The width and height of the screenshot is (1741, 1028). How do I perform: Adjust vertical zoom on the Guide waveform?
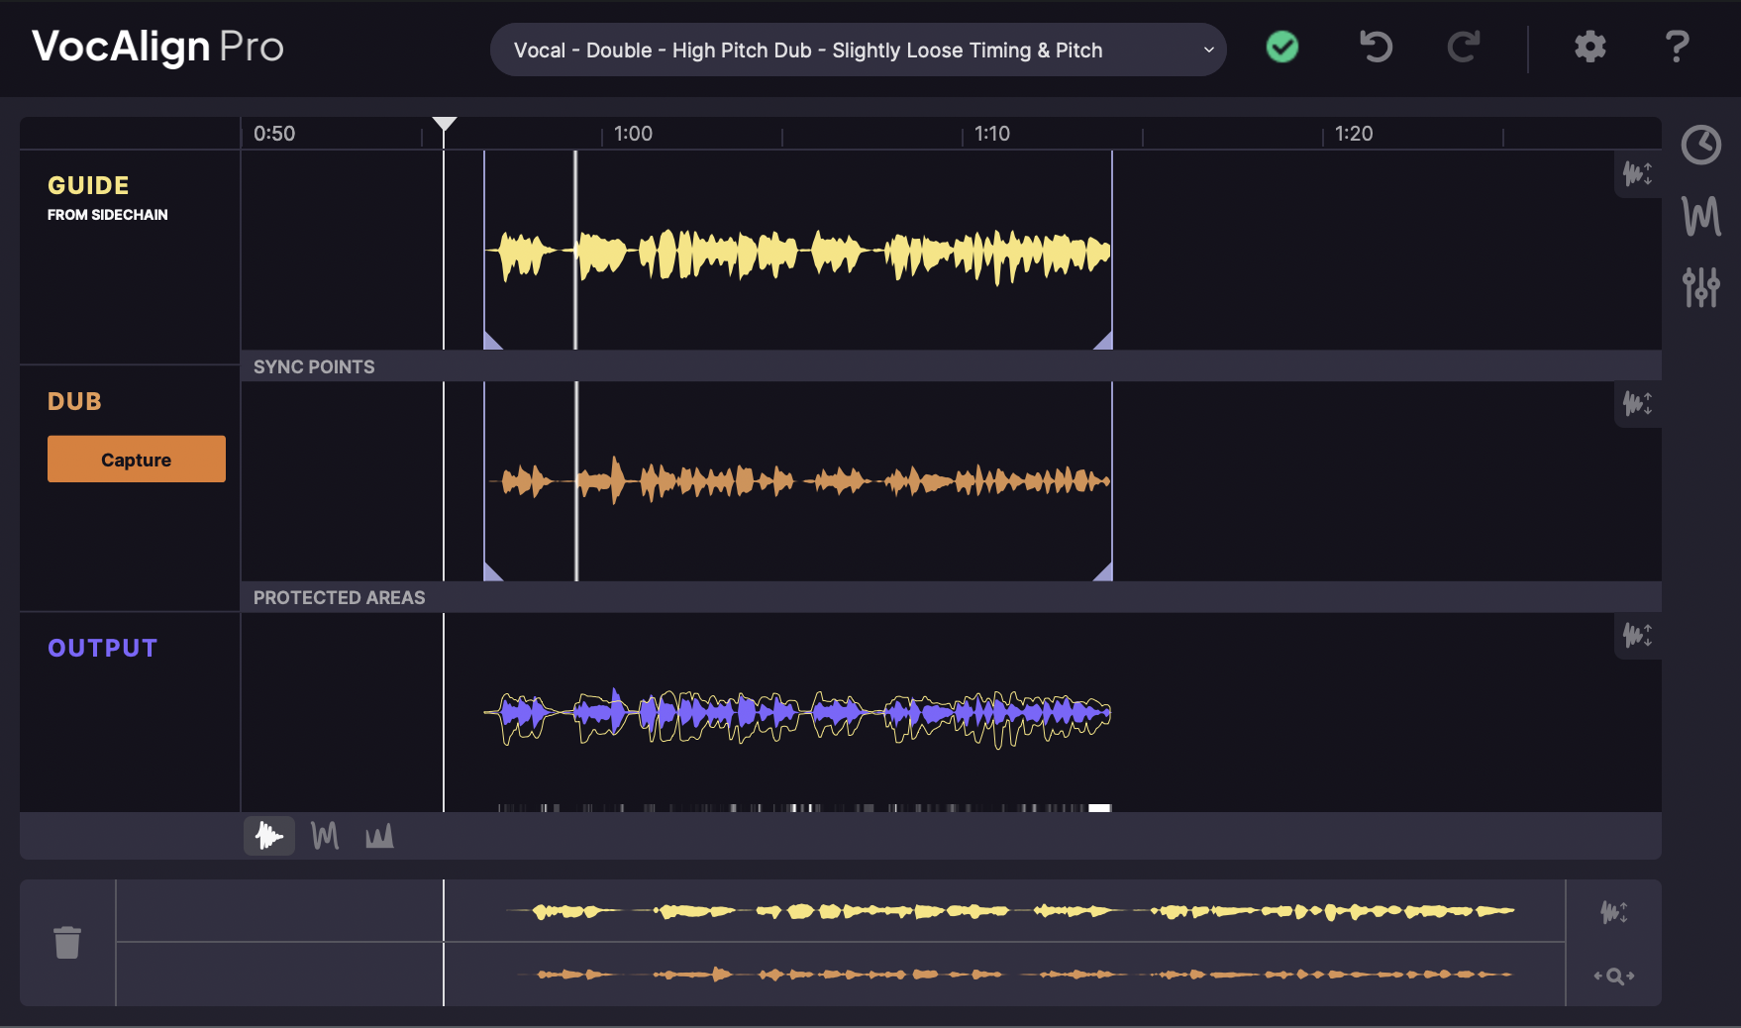coord(1637,174)
